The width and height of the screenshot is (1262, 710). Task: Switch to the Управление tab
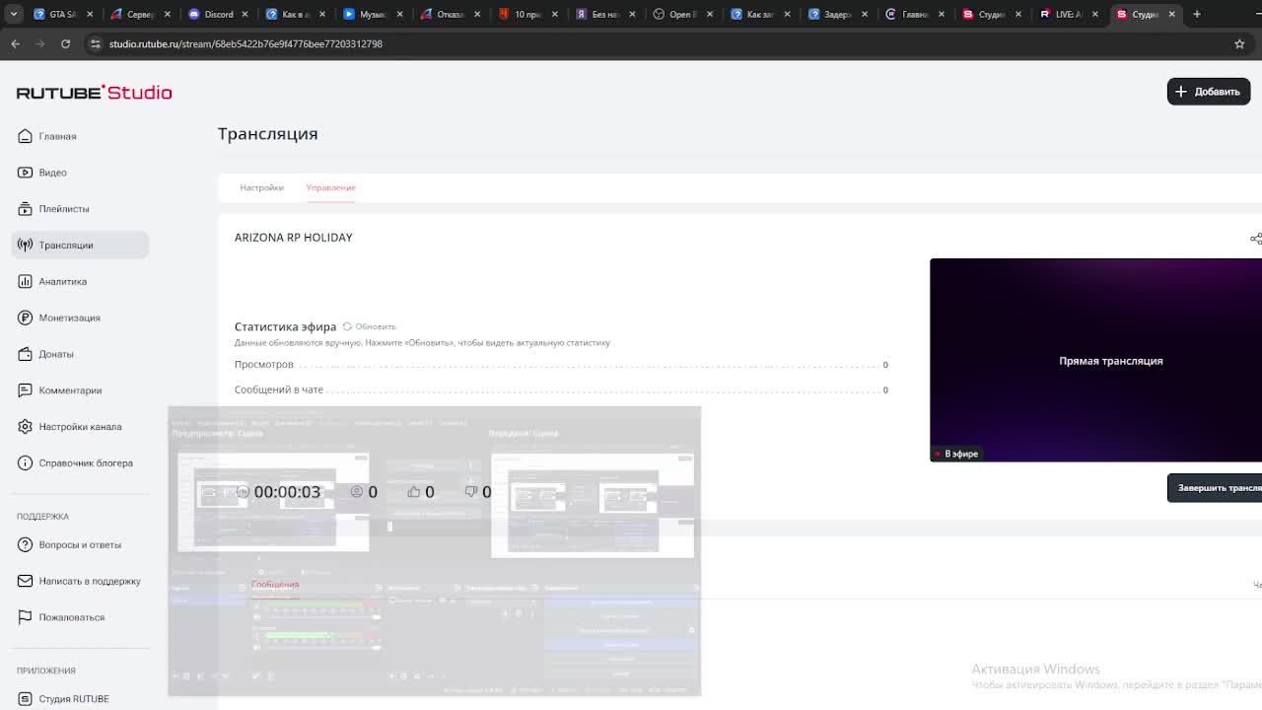(330, 187)
